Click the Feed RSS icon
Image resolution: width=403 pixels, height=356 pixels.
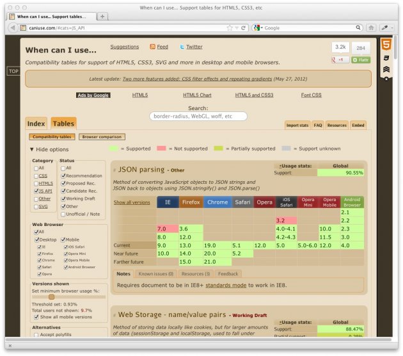pyautogui.click(x=153, y=47)
